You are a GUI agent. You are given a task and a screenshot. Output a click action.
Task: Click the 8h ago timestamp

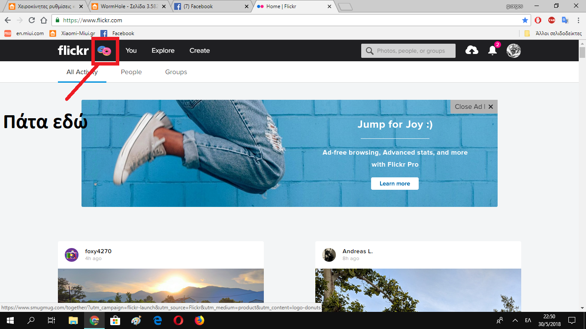351,259
